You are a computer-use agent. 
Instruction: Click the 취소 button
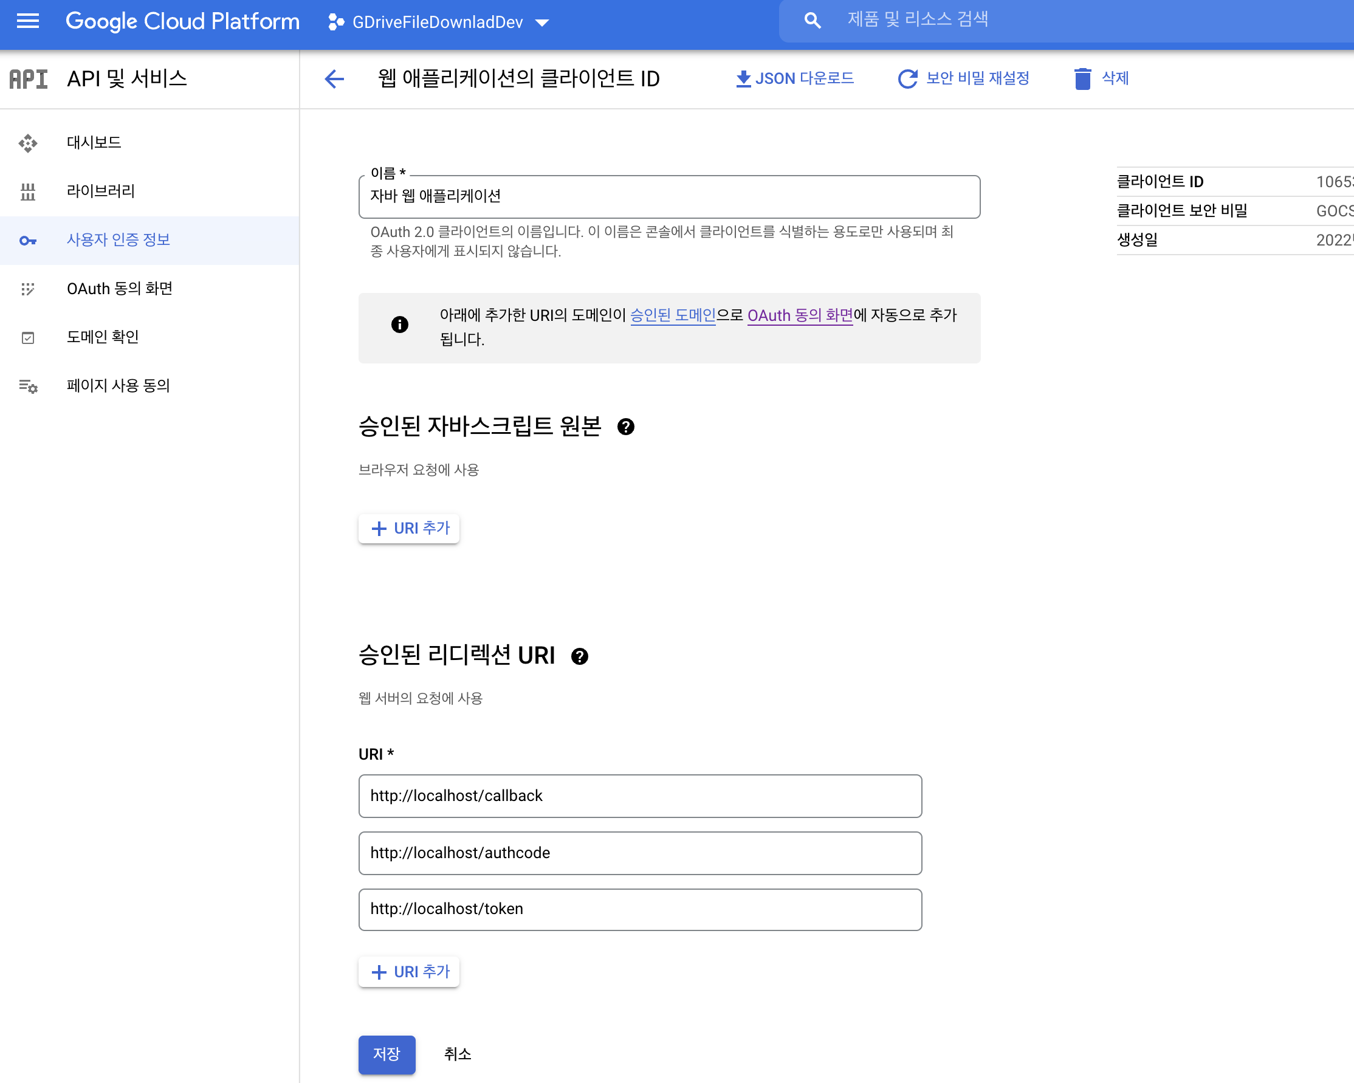click(457, 1054)
